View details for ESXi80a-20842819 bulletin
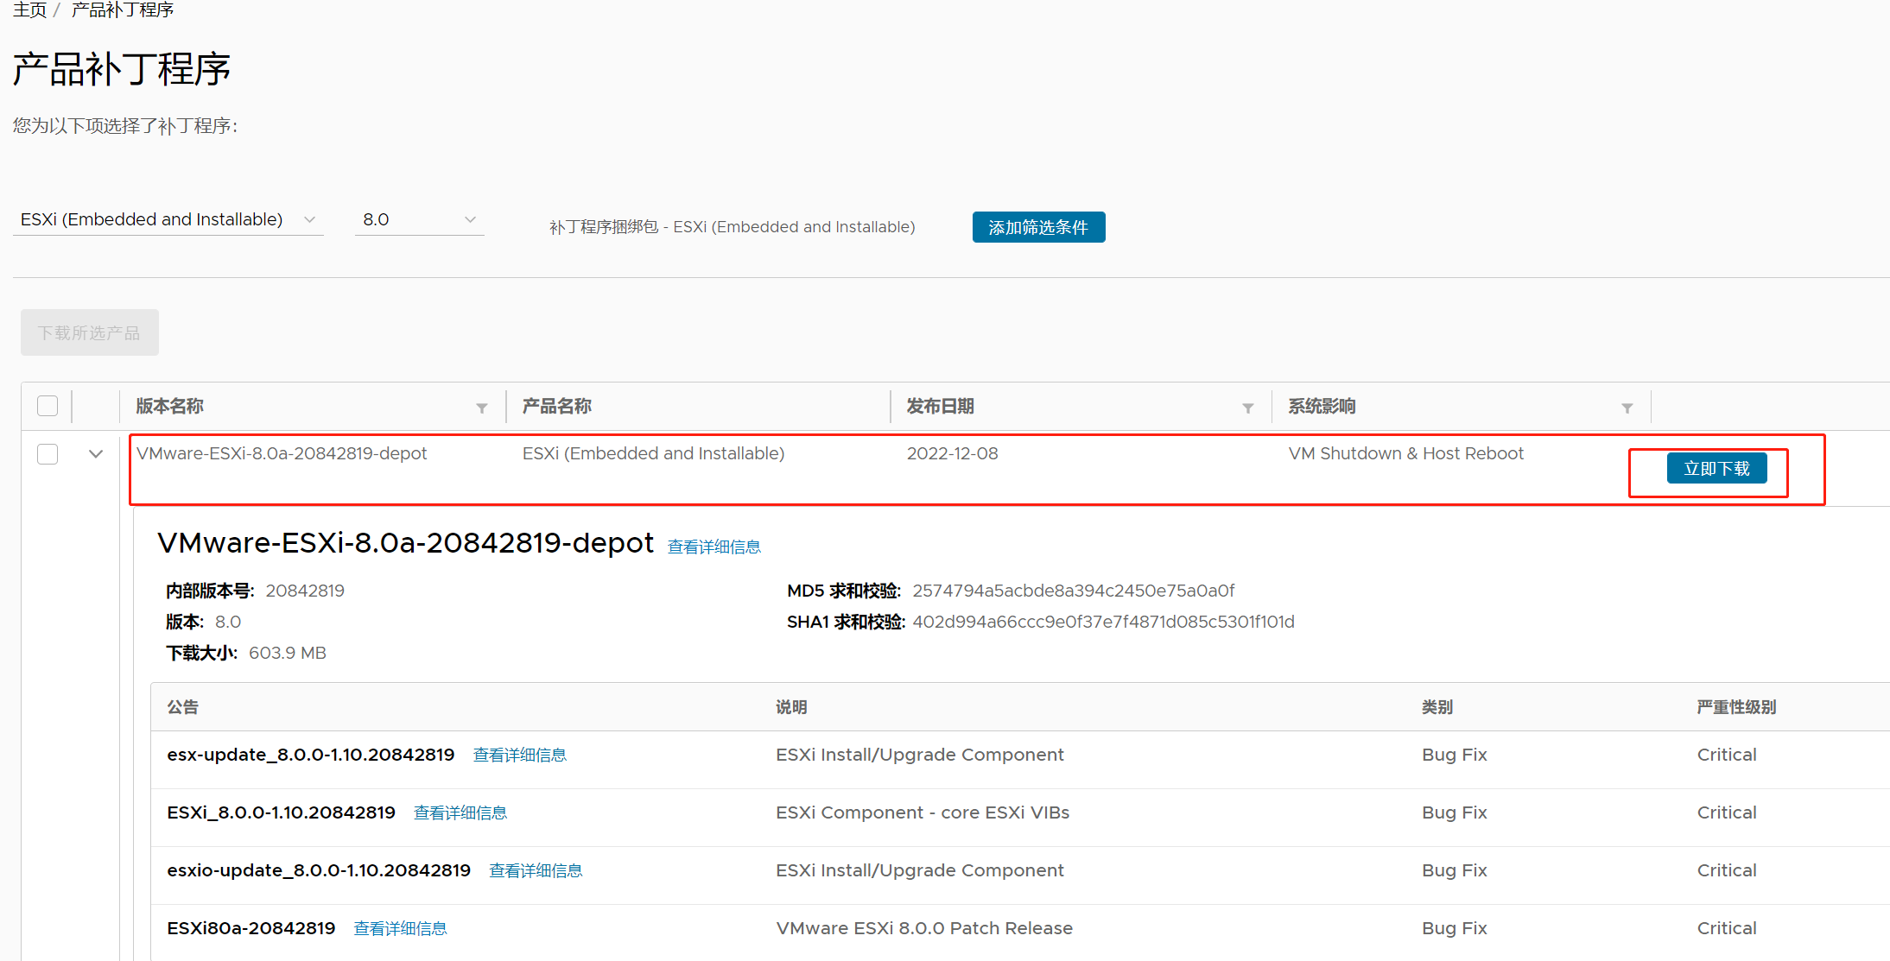The image size is (1890, 961). (x=400, y=928)
